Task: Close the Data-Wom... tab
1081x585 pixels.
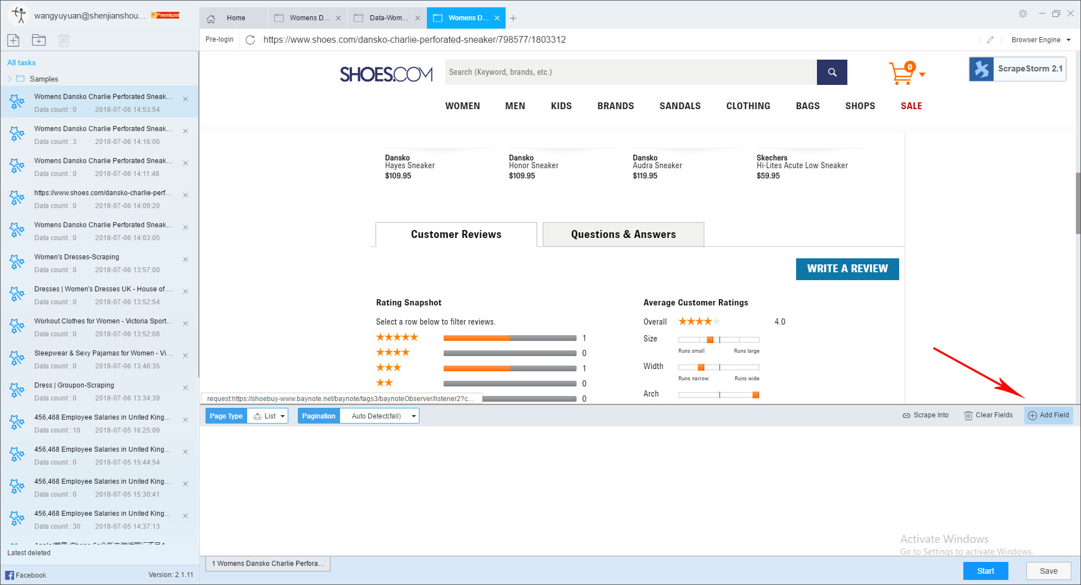Action: [418, 18]
